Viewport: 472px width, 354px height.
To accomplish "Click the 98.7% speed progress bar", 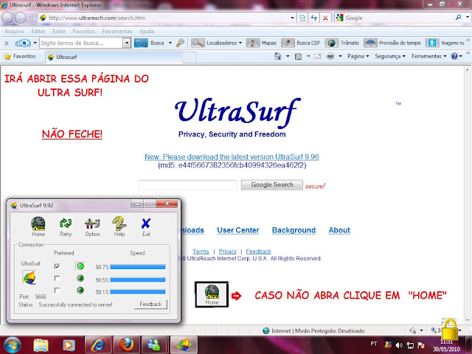I will 138,267.
